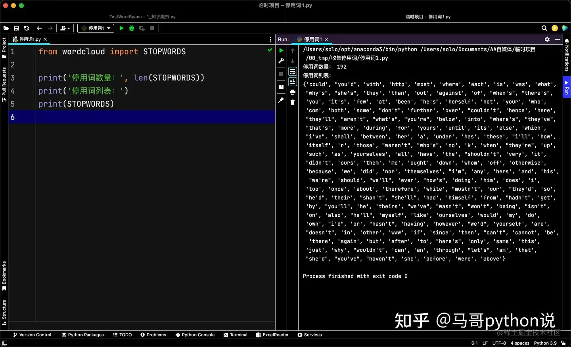Restore layout icon in the Run panel
Image resolution: width=571 pixels, height=347 pixels.
[281, 87]
